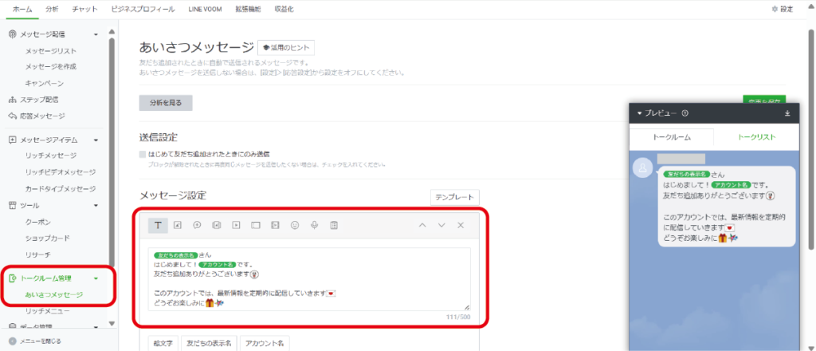Open リッチメッセージ in sidebar

51,156
